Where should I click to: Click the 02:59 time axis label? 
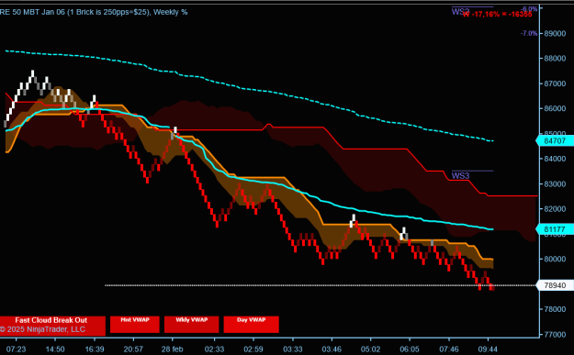coord(253,349)
